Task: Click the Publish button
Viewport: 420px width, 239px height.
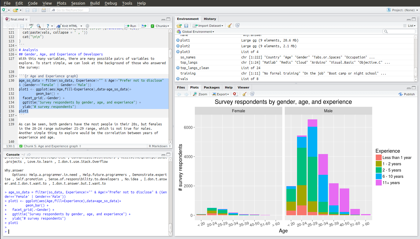Action: click(x=407, y=94)
